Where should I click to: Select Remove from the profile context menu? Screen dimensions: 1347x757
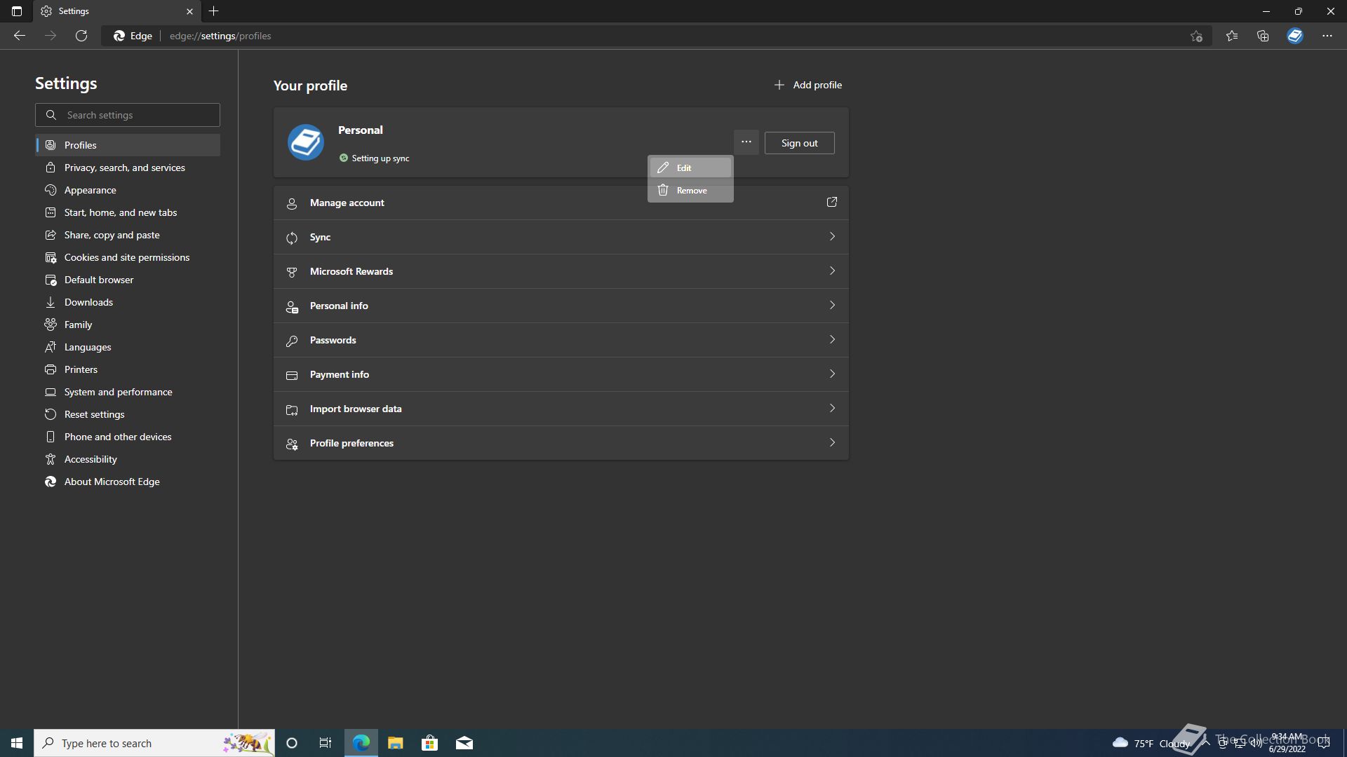(690, 190)
